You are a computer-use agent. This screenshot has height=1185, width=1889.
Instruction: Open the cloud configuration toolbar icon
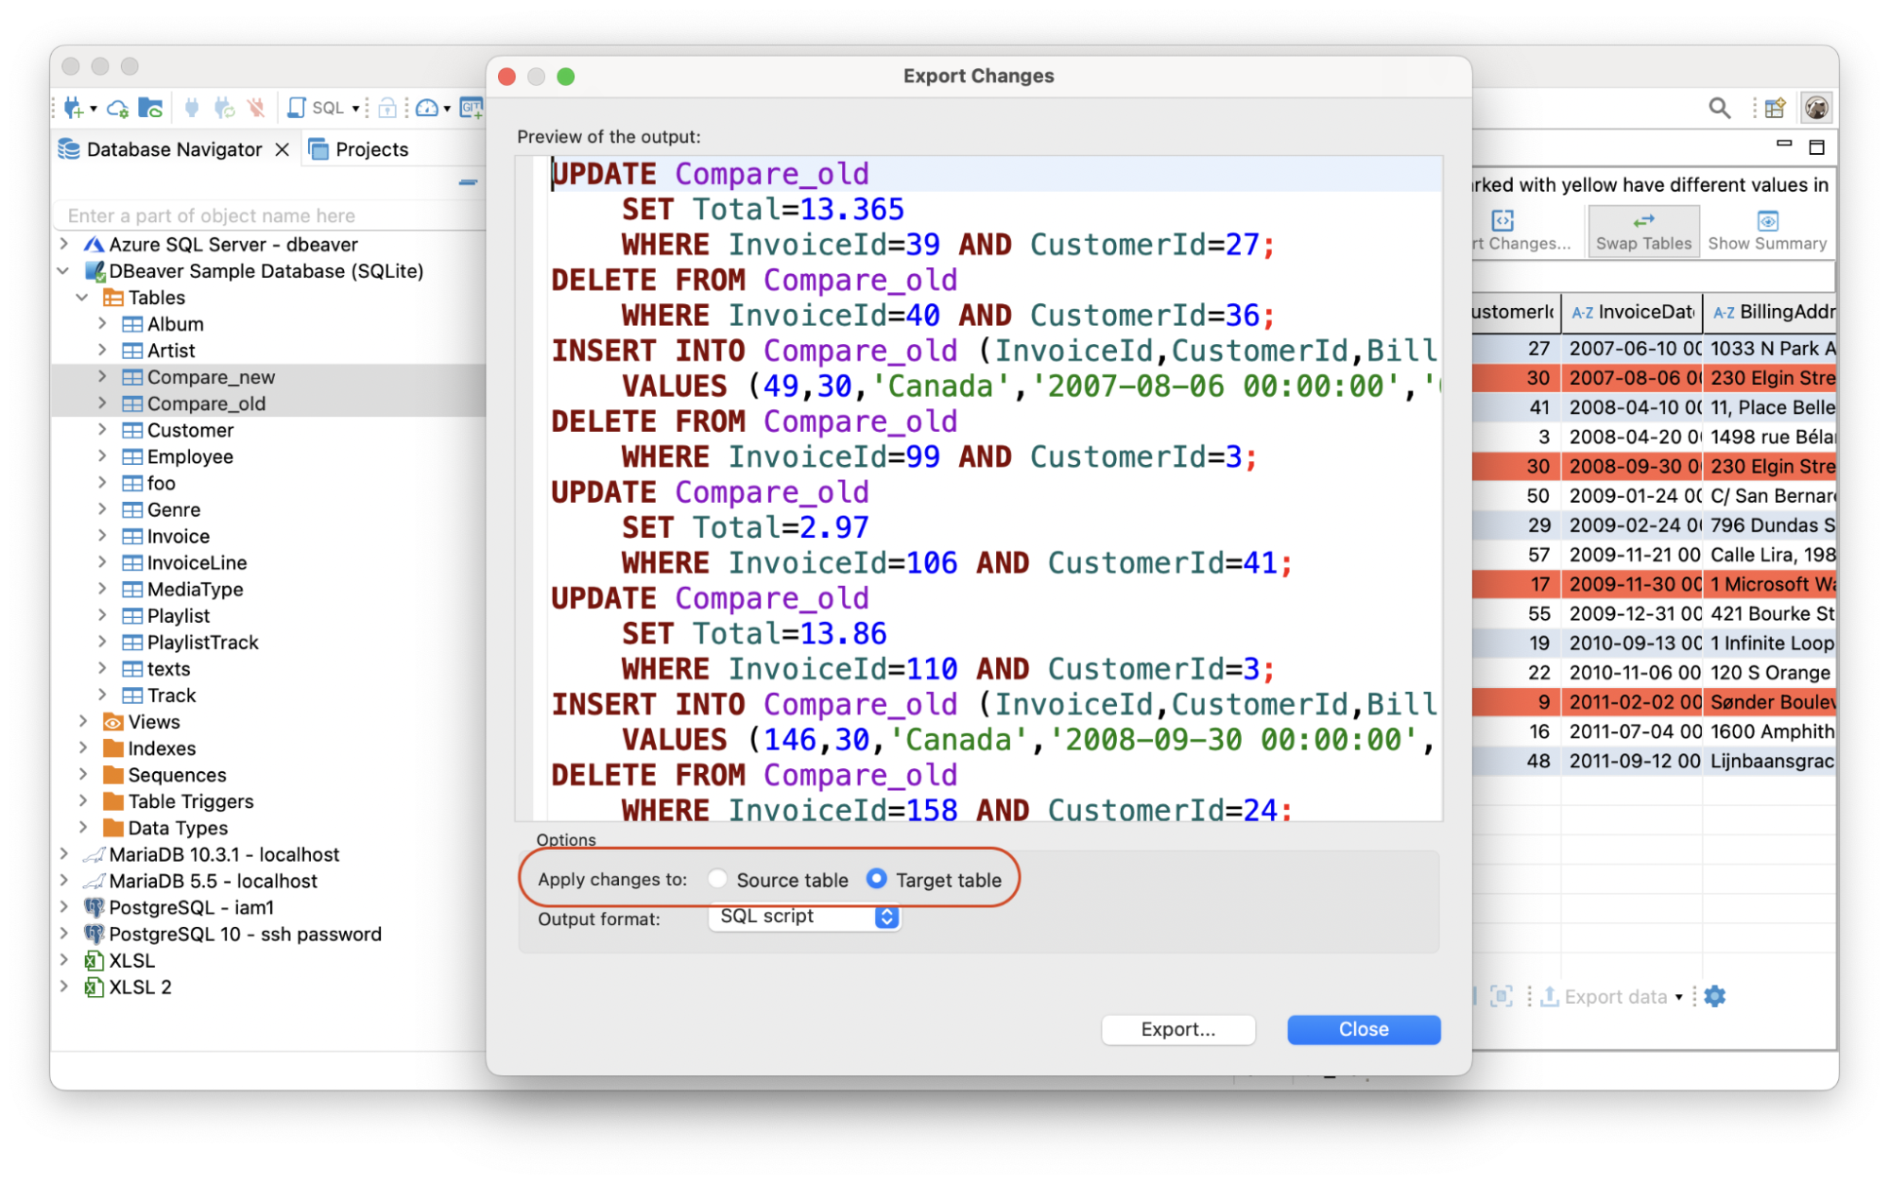(x=119, y=108)
